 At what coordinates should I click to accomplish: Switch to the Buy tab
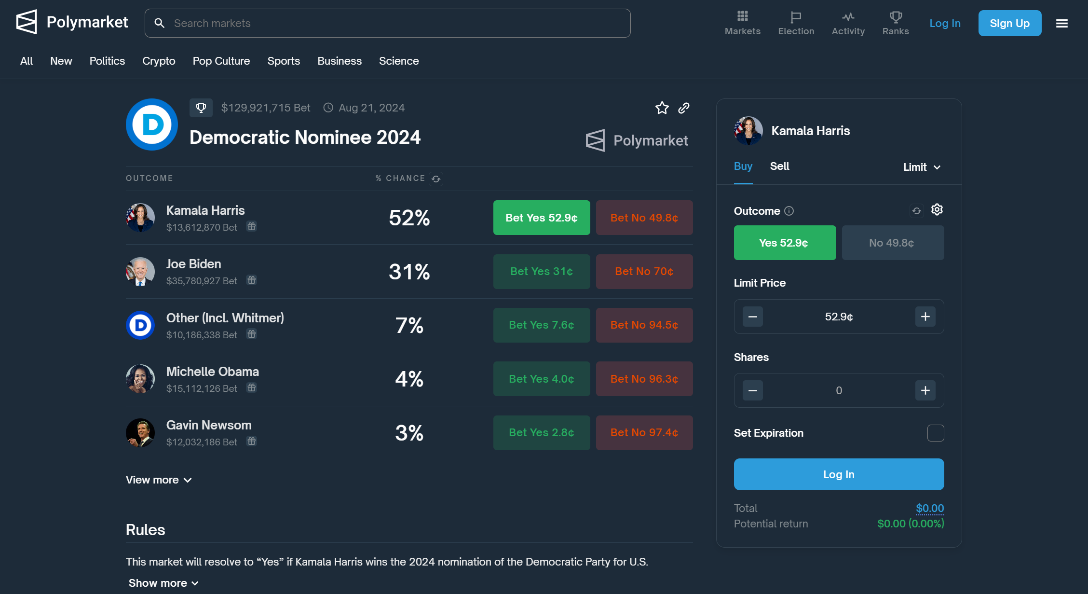click(x=743, y=166)
